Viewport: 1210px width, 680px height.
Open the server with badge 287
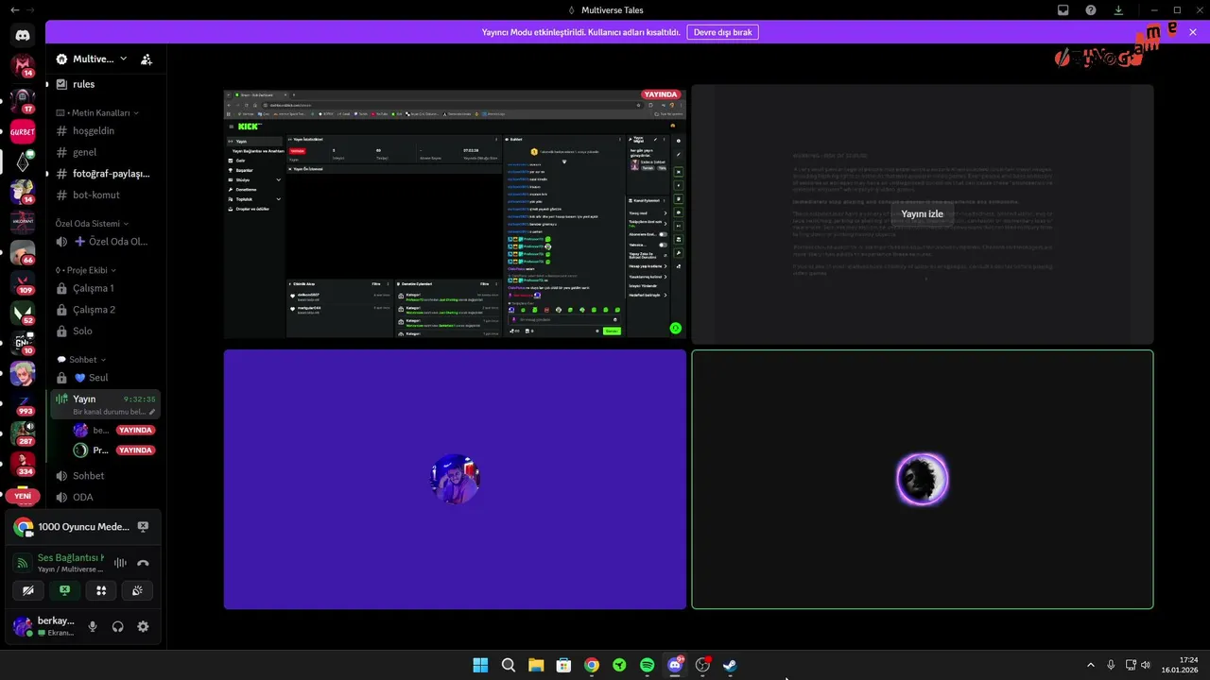(x=23, y=434)
